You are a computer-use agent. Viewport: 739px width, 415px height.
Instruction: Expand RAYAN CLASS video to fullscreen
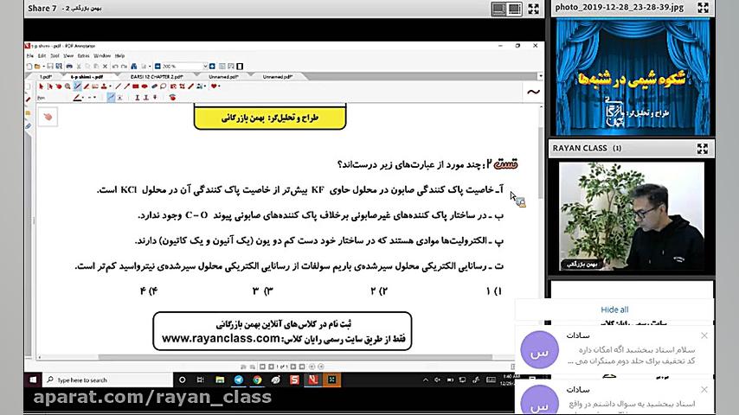point(703,149)
